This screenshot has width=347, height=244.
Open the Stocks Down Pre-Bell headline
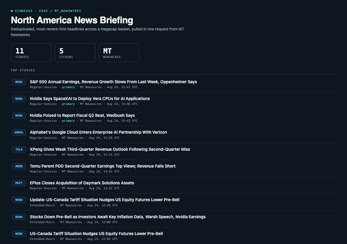(x=118, y=217)
